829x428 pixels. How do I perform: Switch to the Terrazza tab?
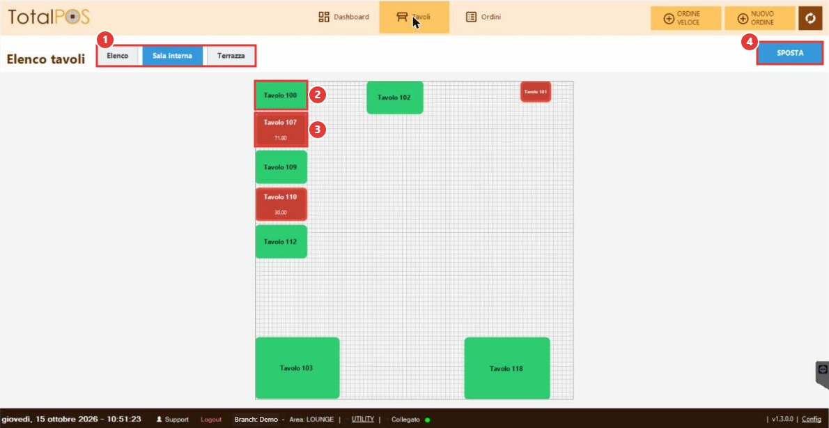[231, 56]
